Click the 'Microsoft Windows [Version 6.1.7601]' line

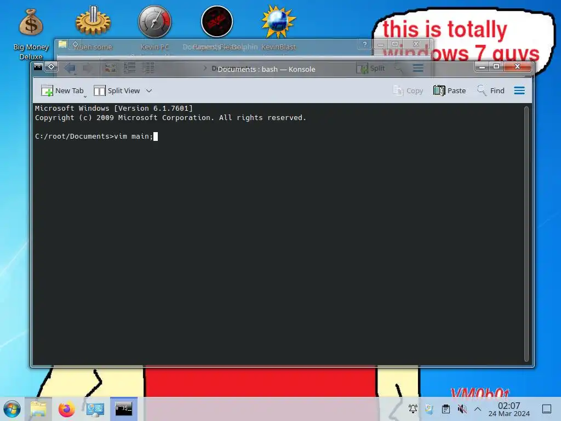tap(114, 108)
